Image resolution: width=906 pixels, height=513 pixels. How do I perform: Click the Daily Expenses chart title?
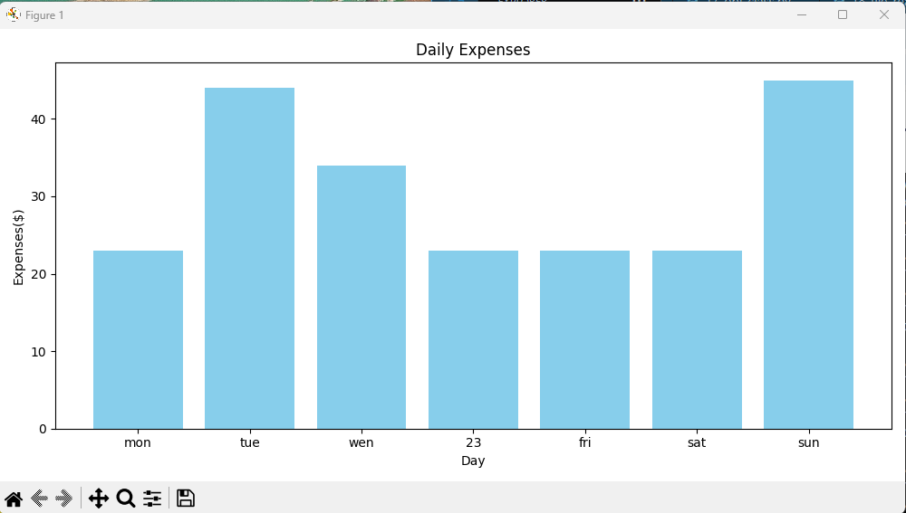[x=473, y=50]
